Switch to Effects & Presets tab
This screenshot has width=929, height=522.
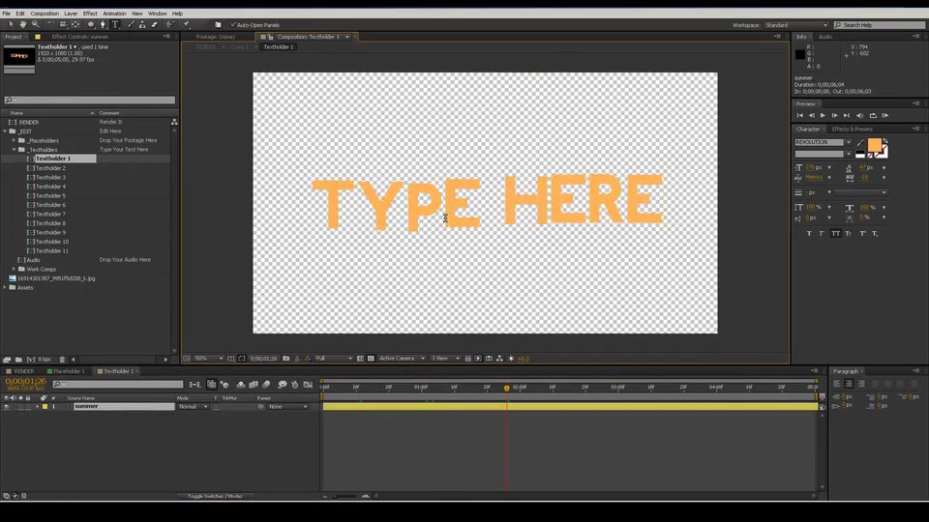pyautogui.click(x=852, y=129)
